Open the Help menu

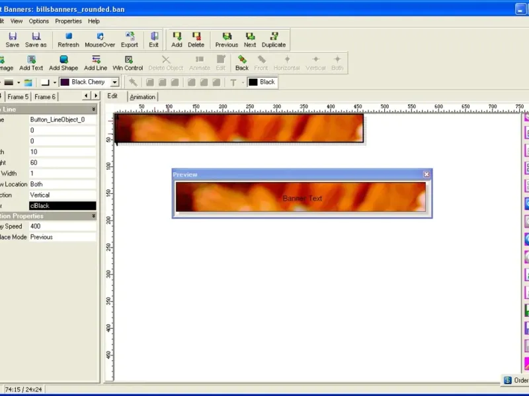94,21
